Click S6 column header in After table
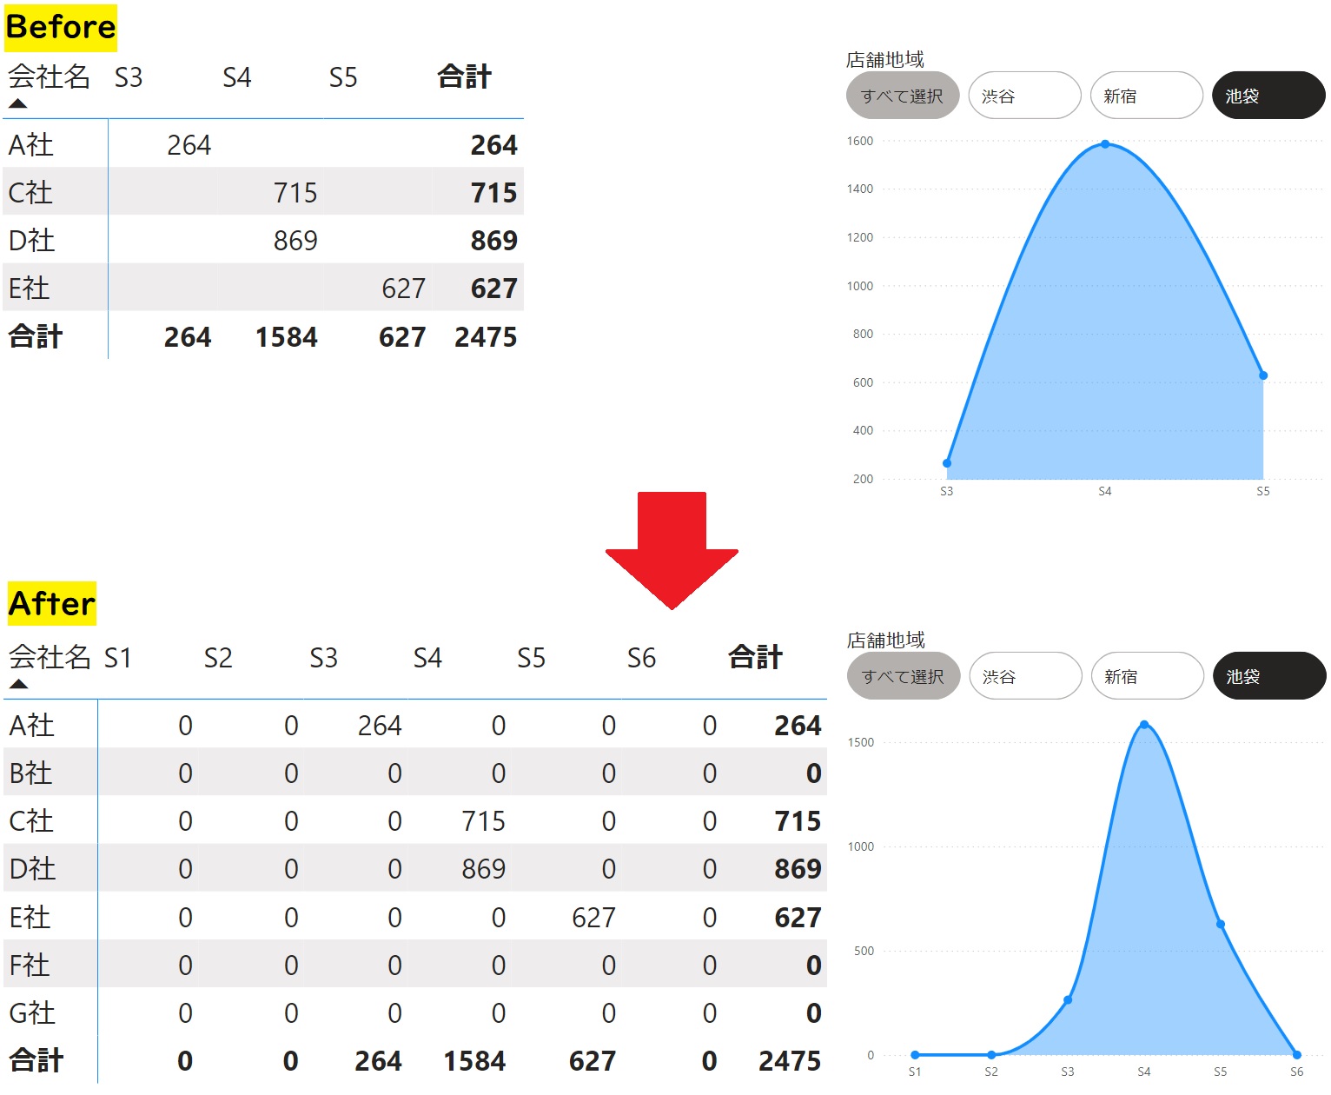1331x1095 pixels. pyautogui.click(x=641, y=658)
